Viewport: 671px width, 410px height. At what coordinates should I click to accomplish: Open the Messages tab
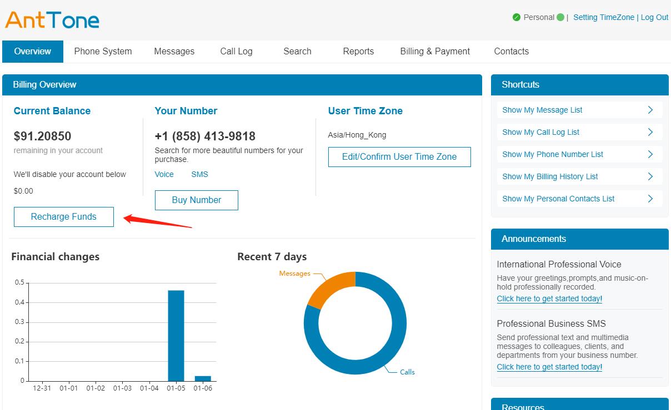174,51
